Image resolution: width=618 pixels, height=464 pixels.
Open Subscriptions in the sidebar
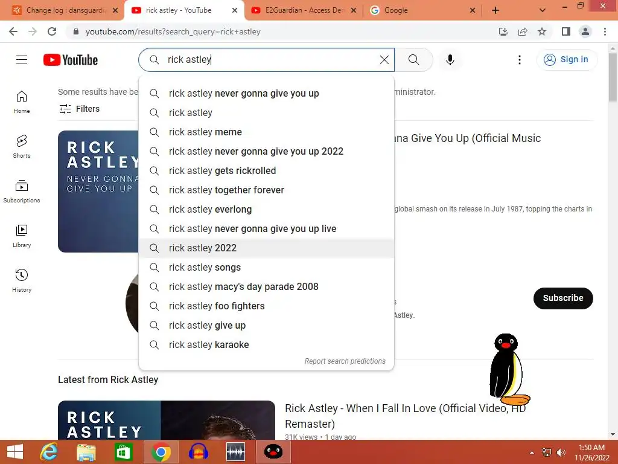point(22,191)
